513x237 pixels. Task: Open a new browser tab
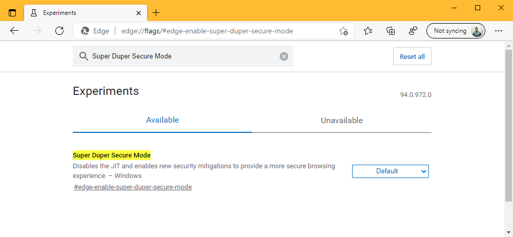(x=156, y=12)
